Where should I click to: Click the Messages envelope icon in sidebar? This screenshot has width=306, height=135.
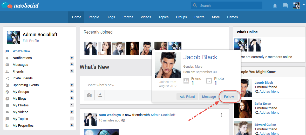tap(8, 65)
